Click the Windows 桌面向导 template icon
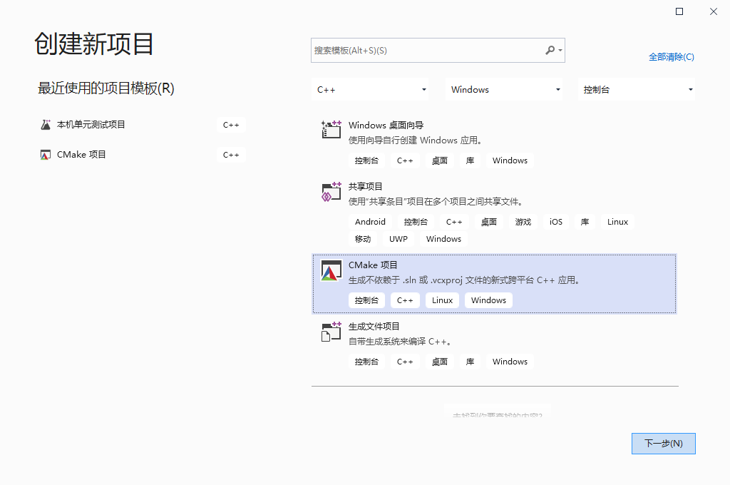This screenshot has height=485, width=730. point(331,129)
